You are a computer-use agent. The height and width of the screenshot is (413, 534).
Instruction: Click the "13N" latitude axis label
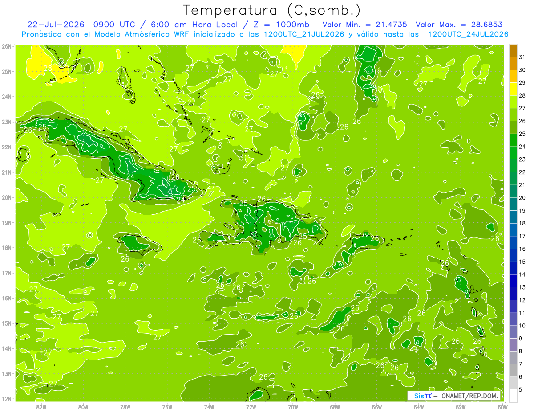pyautogui.click(x=7, y=374)
